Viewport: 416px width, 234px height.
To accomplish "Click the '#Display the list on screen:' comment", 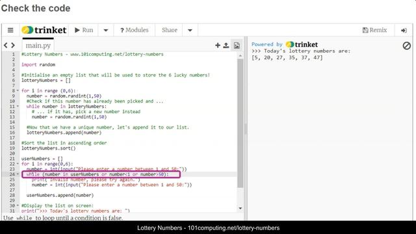I will pos(58,205).
